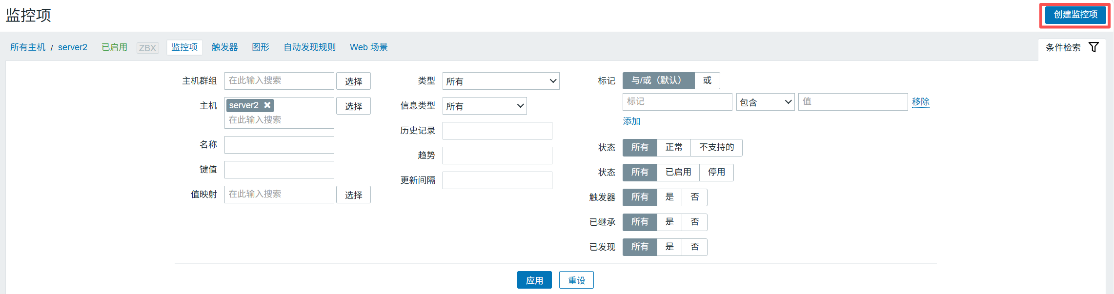Go to 所有主机 breadcrumb link
This screenshot has width=1114, height=294.
click(28, 47)
